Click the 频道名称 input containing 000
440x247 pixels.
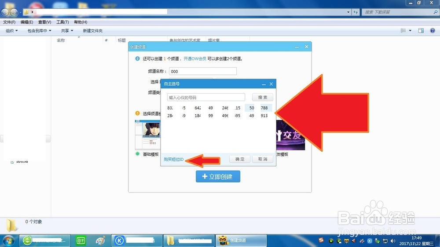[202, 71]
